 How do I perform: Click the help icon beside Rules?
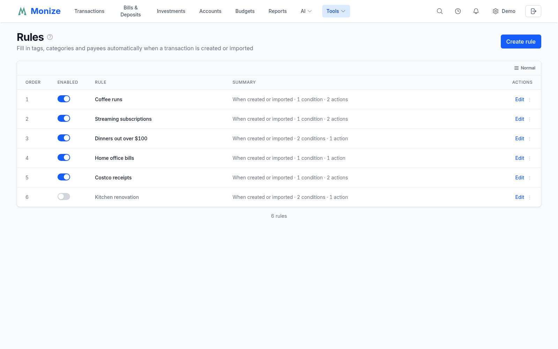coord(50,37)
